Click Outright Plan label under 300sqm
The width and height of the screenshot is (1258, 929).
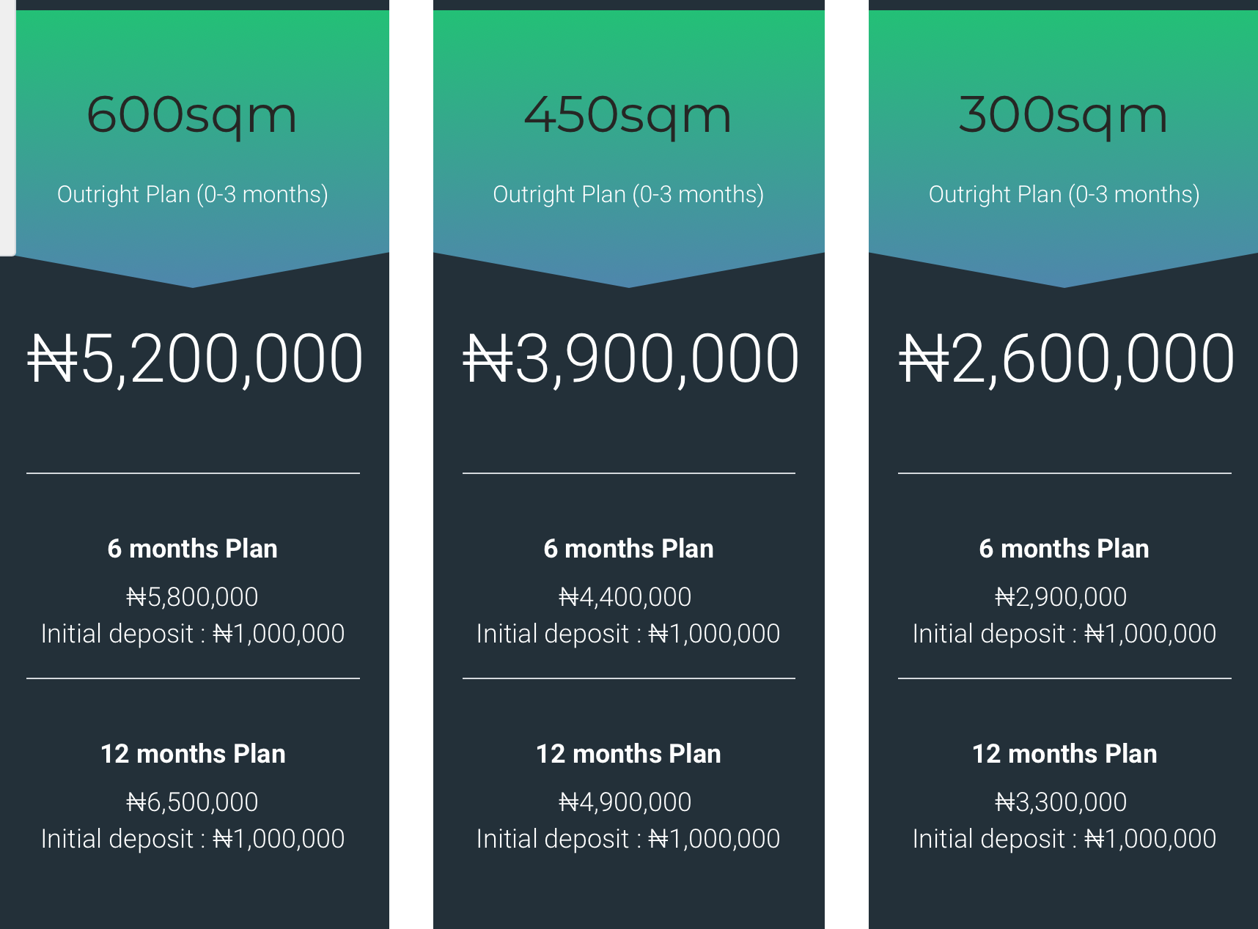1064,194
